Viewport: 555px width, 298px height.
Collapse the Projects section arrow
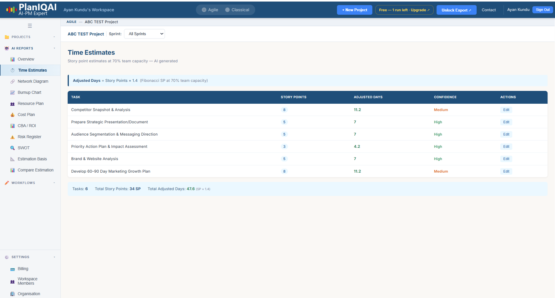point(54,37)
